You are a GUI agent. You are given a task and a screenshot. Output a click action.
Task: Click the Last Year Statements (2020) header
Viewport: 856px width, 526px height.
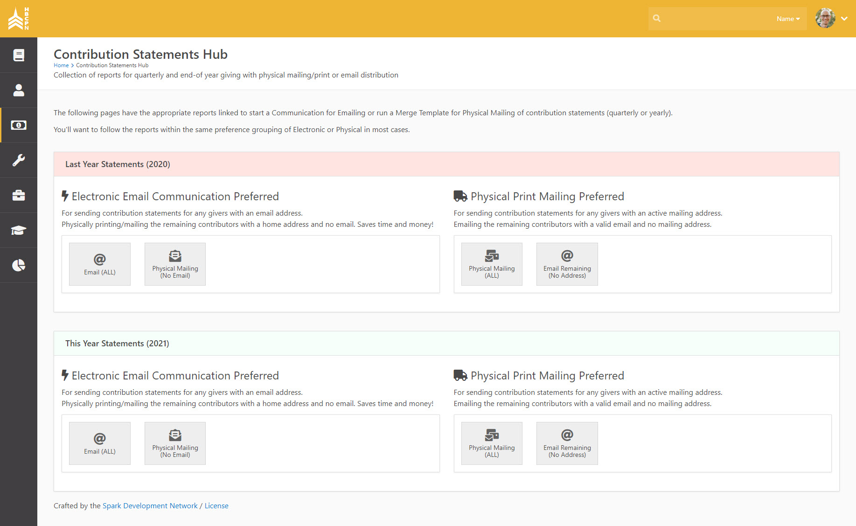446,164
